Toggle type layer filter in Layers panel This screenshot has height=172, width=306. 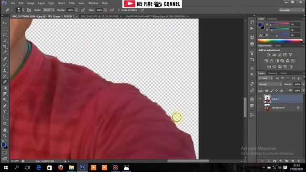288,78
